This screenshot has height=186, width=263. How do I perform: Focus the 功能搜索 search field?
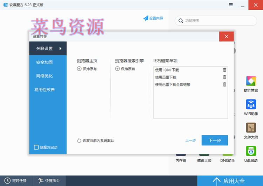[x=216, y=21]
